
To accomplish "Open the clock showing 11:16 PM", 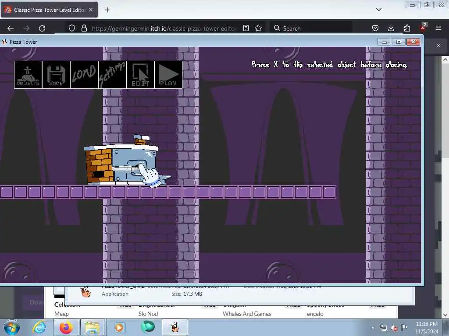I will pyautogui.click(x=427, y=328).
